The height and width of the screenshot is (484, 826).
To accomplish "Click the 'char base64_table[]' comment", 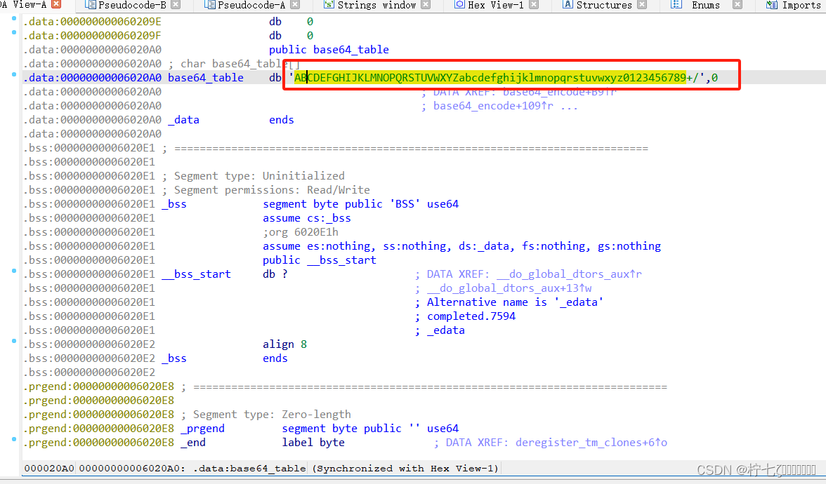I will (x=235, y=64).
